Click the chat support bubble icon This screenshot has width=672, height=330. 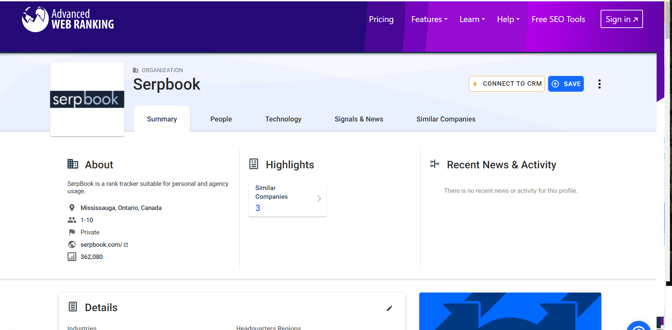[638, 327]
